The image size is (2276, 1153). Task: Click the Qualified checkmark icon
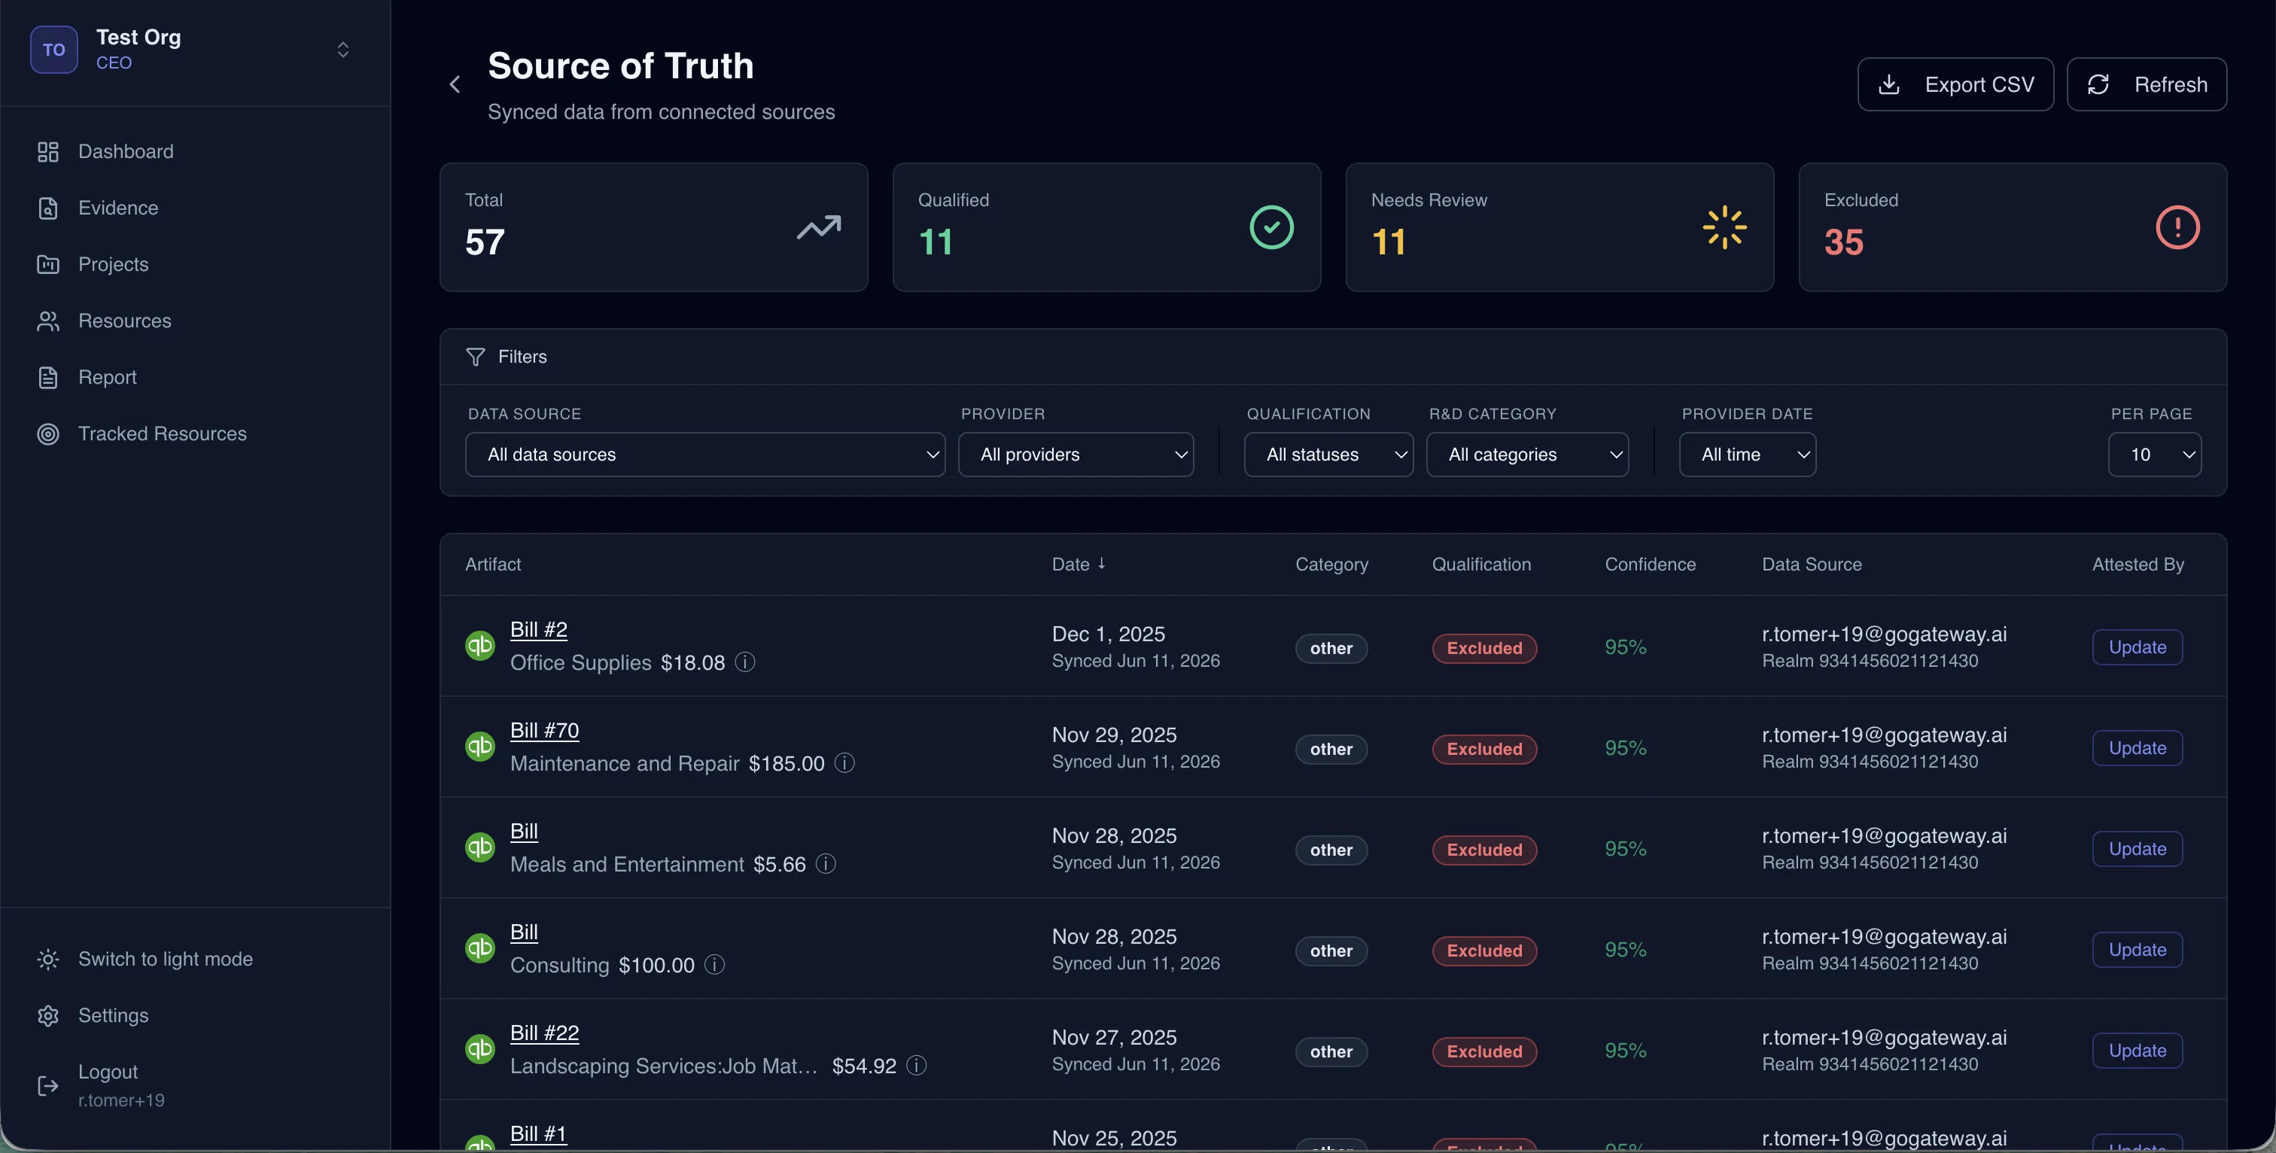[x=1271, y=227]
